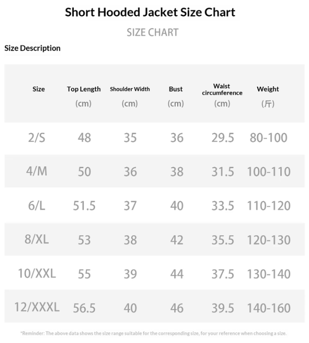Select the 8/XL size row label
309x343 pixels.
36,239
